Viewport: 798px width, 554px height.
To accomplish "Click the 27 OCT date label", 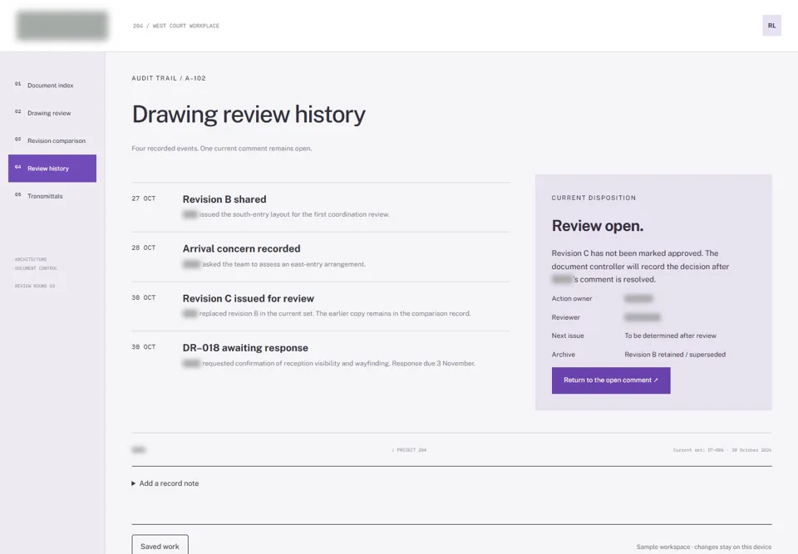I will click(144, 199).
